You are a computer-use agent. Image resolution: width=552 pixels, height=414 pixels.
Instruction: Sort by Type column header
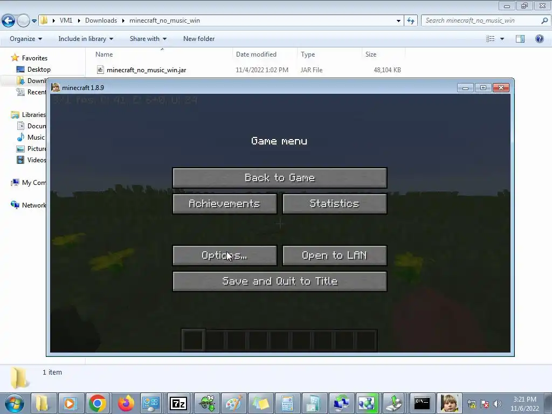[329, 54]
